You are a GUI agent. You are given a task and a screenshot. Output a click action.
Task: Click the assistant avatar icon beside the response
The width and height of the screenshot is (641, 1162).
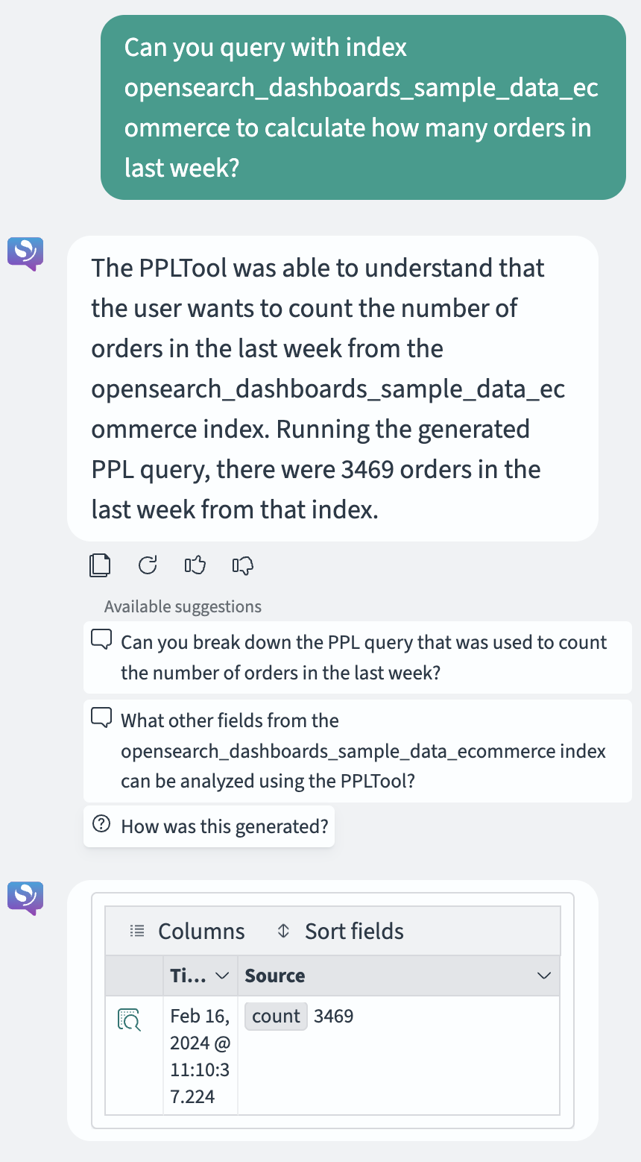pos(25,254)
